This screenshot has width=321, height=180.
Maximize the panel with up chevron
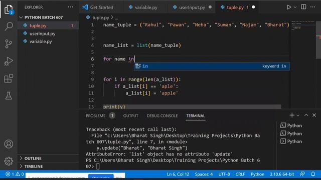306,115
